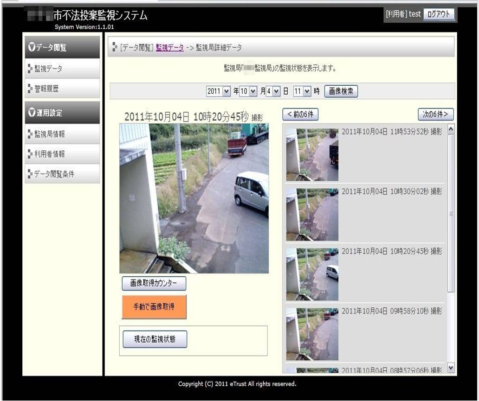Viewport: 479px width, 401px height.
Task: Click the 2011年10月04日 09時58分10秒 撮影 text
Action: coord(392,311)
